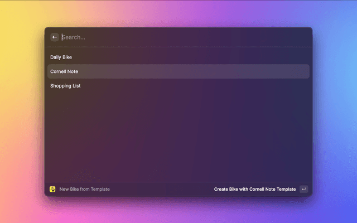
Task: Open the Bike command icon in footer
Action: 52,189
